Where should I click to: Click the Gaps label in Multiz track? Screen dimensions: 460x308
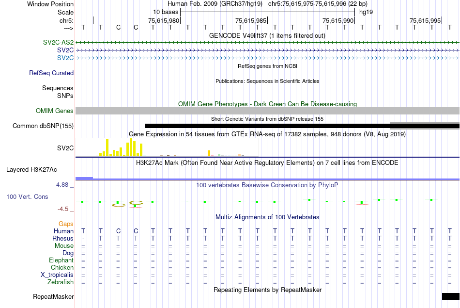pyautogui.click(x=66, y=224)
